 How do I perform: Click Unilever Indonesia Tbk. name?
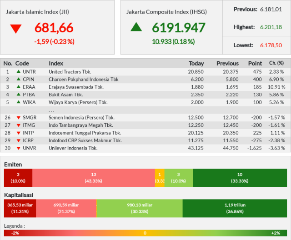pos(73,148)
